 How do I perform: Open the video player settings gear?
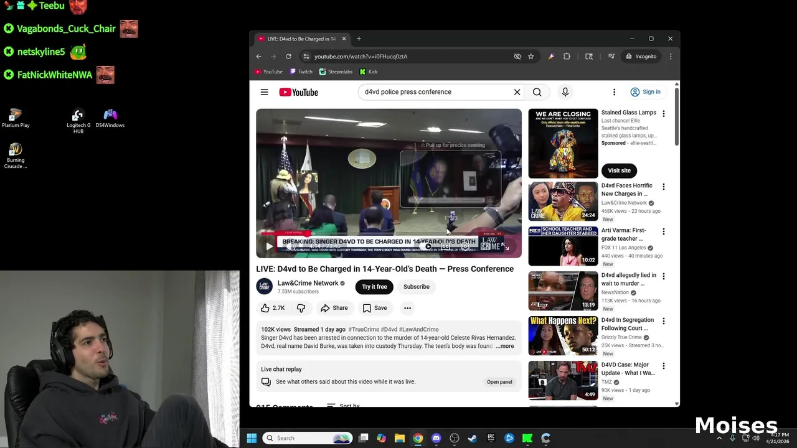[x=465, y=246]
